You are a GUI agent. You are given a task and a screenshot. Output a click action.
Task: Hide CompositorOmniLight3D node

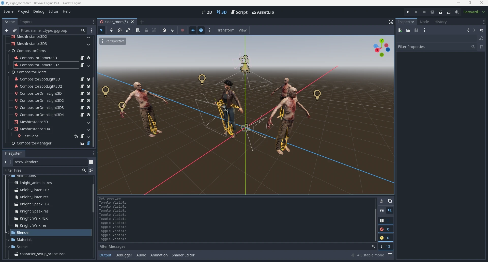tap(88, 93)
